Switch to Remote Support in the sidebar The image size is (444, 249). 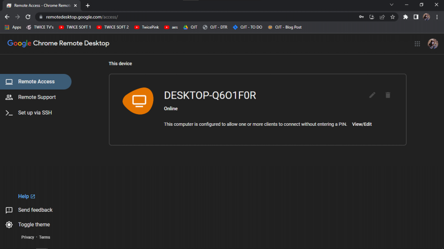tap(36, 97)
